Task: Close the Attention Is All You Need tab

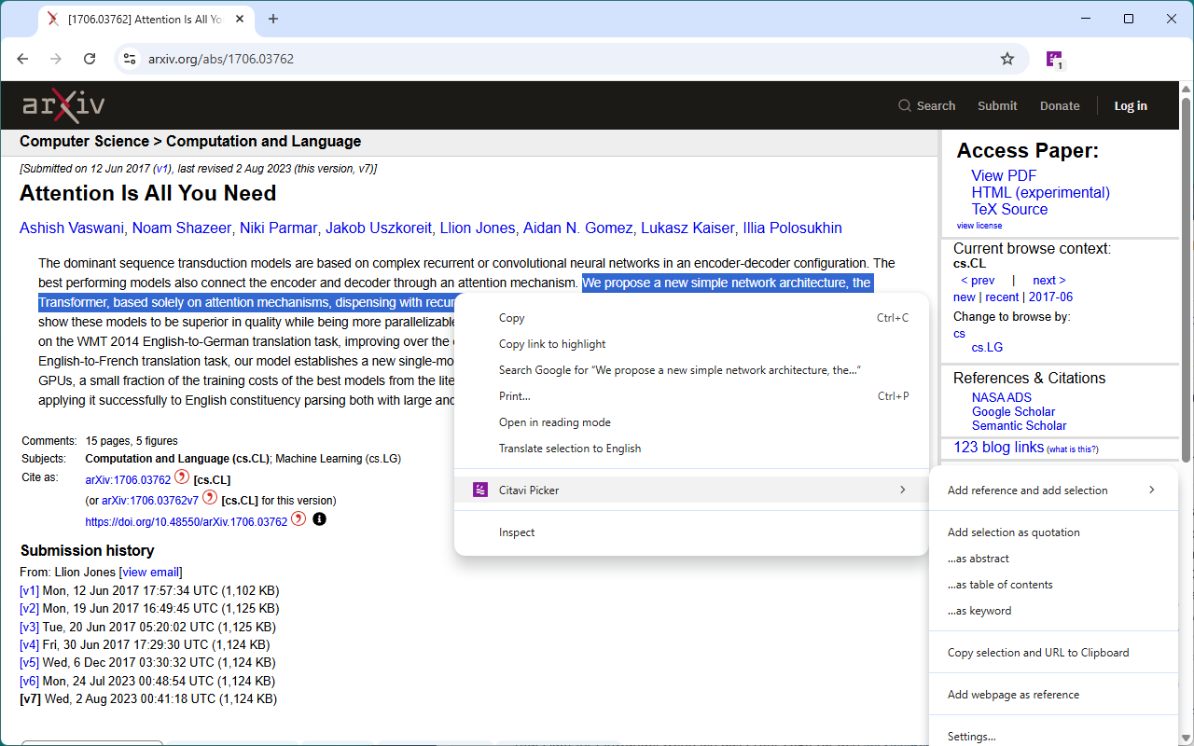Action: tap(238, 19)
